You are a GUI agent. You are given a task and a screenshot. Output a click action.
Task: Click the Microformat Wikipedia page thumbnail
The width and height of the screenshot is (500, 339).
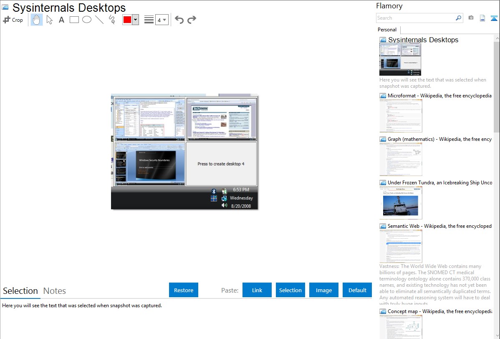(401, 116)
